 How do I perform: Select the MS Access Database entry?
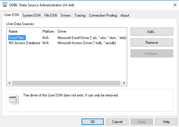click(x=25, y=43)
